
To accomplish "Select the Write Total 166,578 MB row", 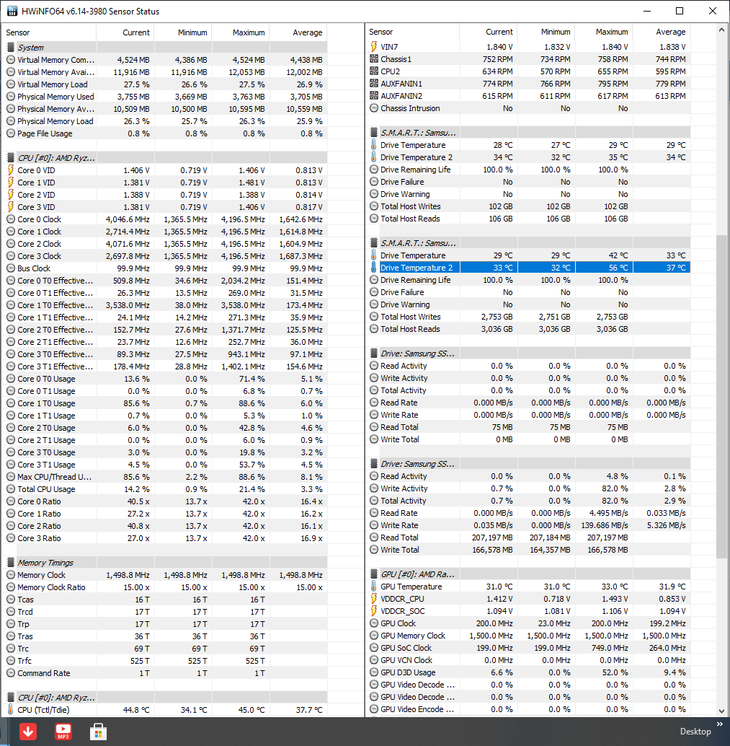I will click(528, 550).
